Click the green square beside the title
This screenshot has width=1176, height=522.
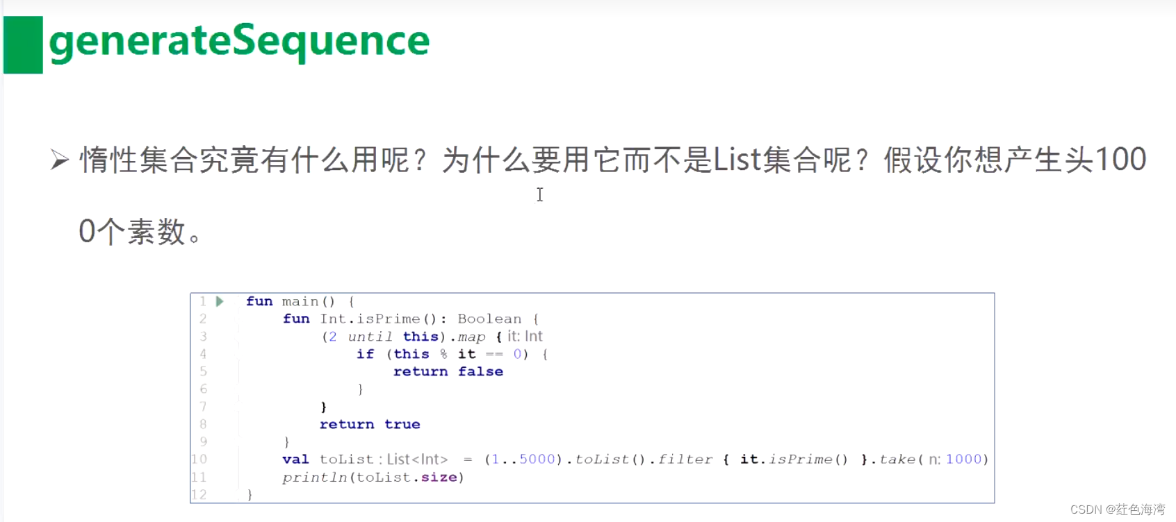(x=23, y=45)
